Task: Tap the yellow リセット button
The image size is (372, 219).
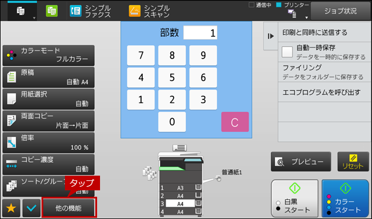Action: (353, 162)
